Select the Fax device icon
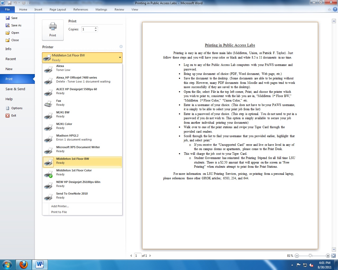The image size is (338, 270). tap(48, 104)
